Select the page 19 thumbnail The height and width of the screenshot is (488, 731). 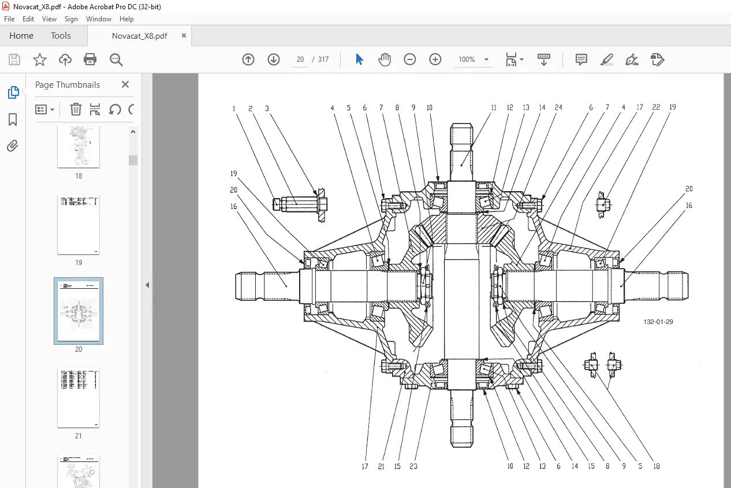pyautogui.click(x=79, y=225)
